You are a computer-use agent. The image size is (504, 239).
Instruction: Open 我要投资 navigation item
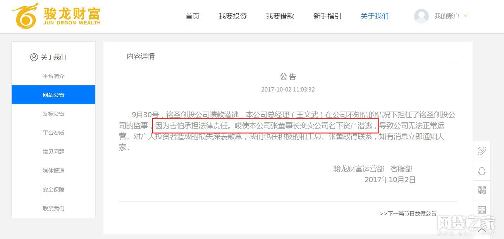[233, 16]
